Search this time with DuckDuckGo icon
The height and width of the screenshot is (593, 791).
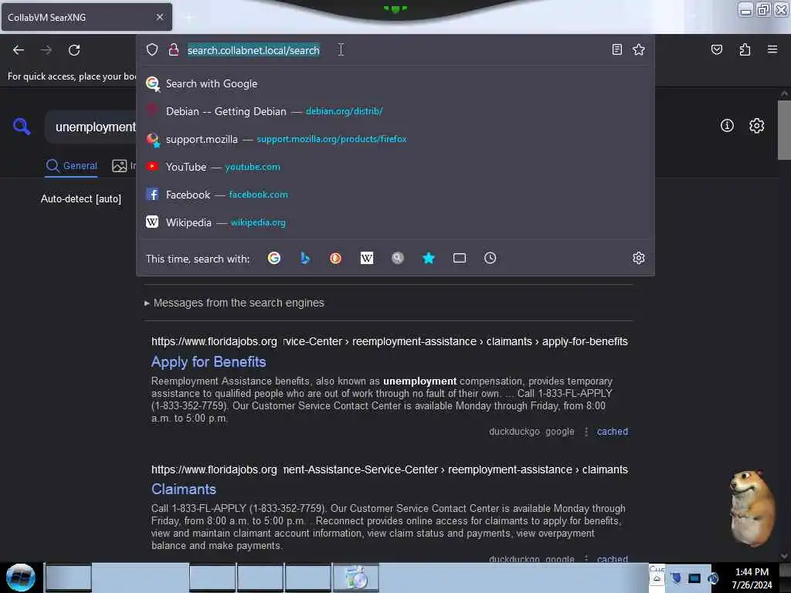click(x=335, y=258)
